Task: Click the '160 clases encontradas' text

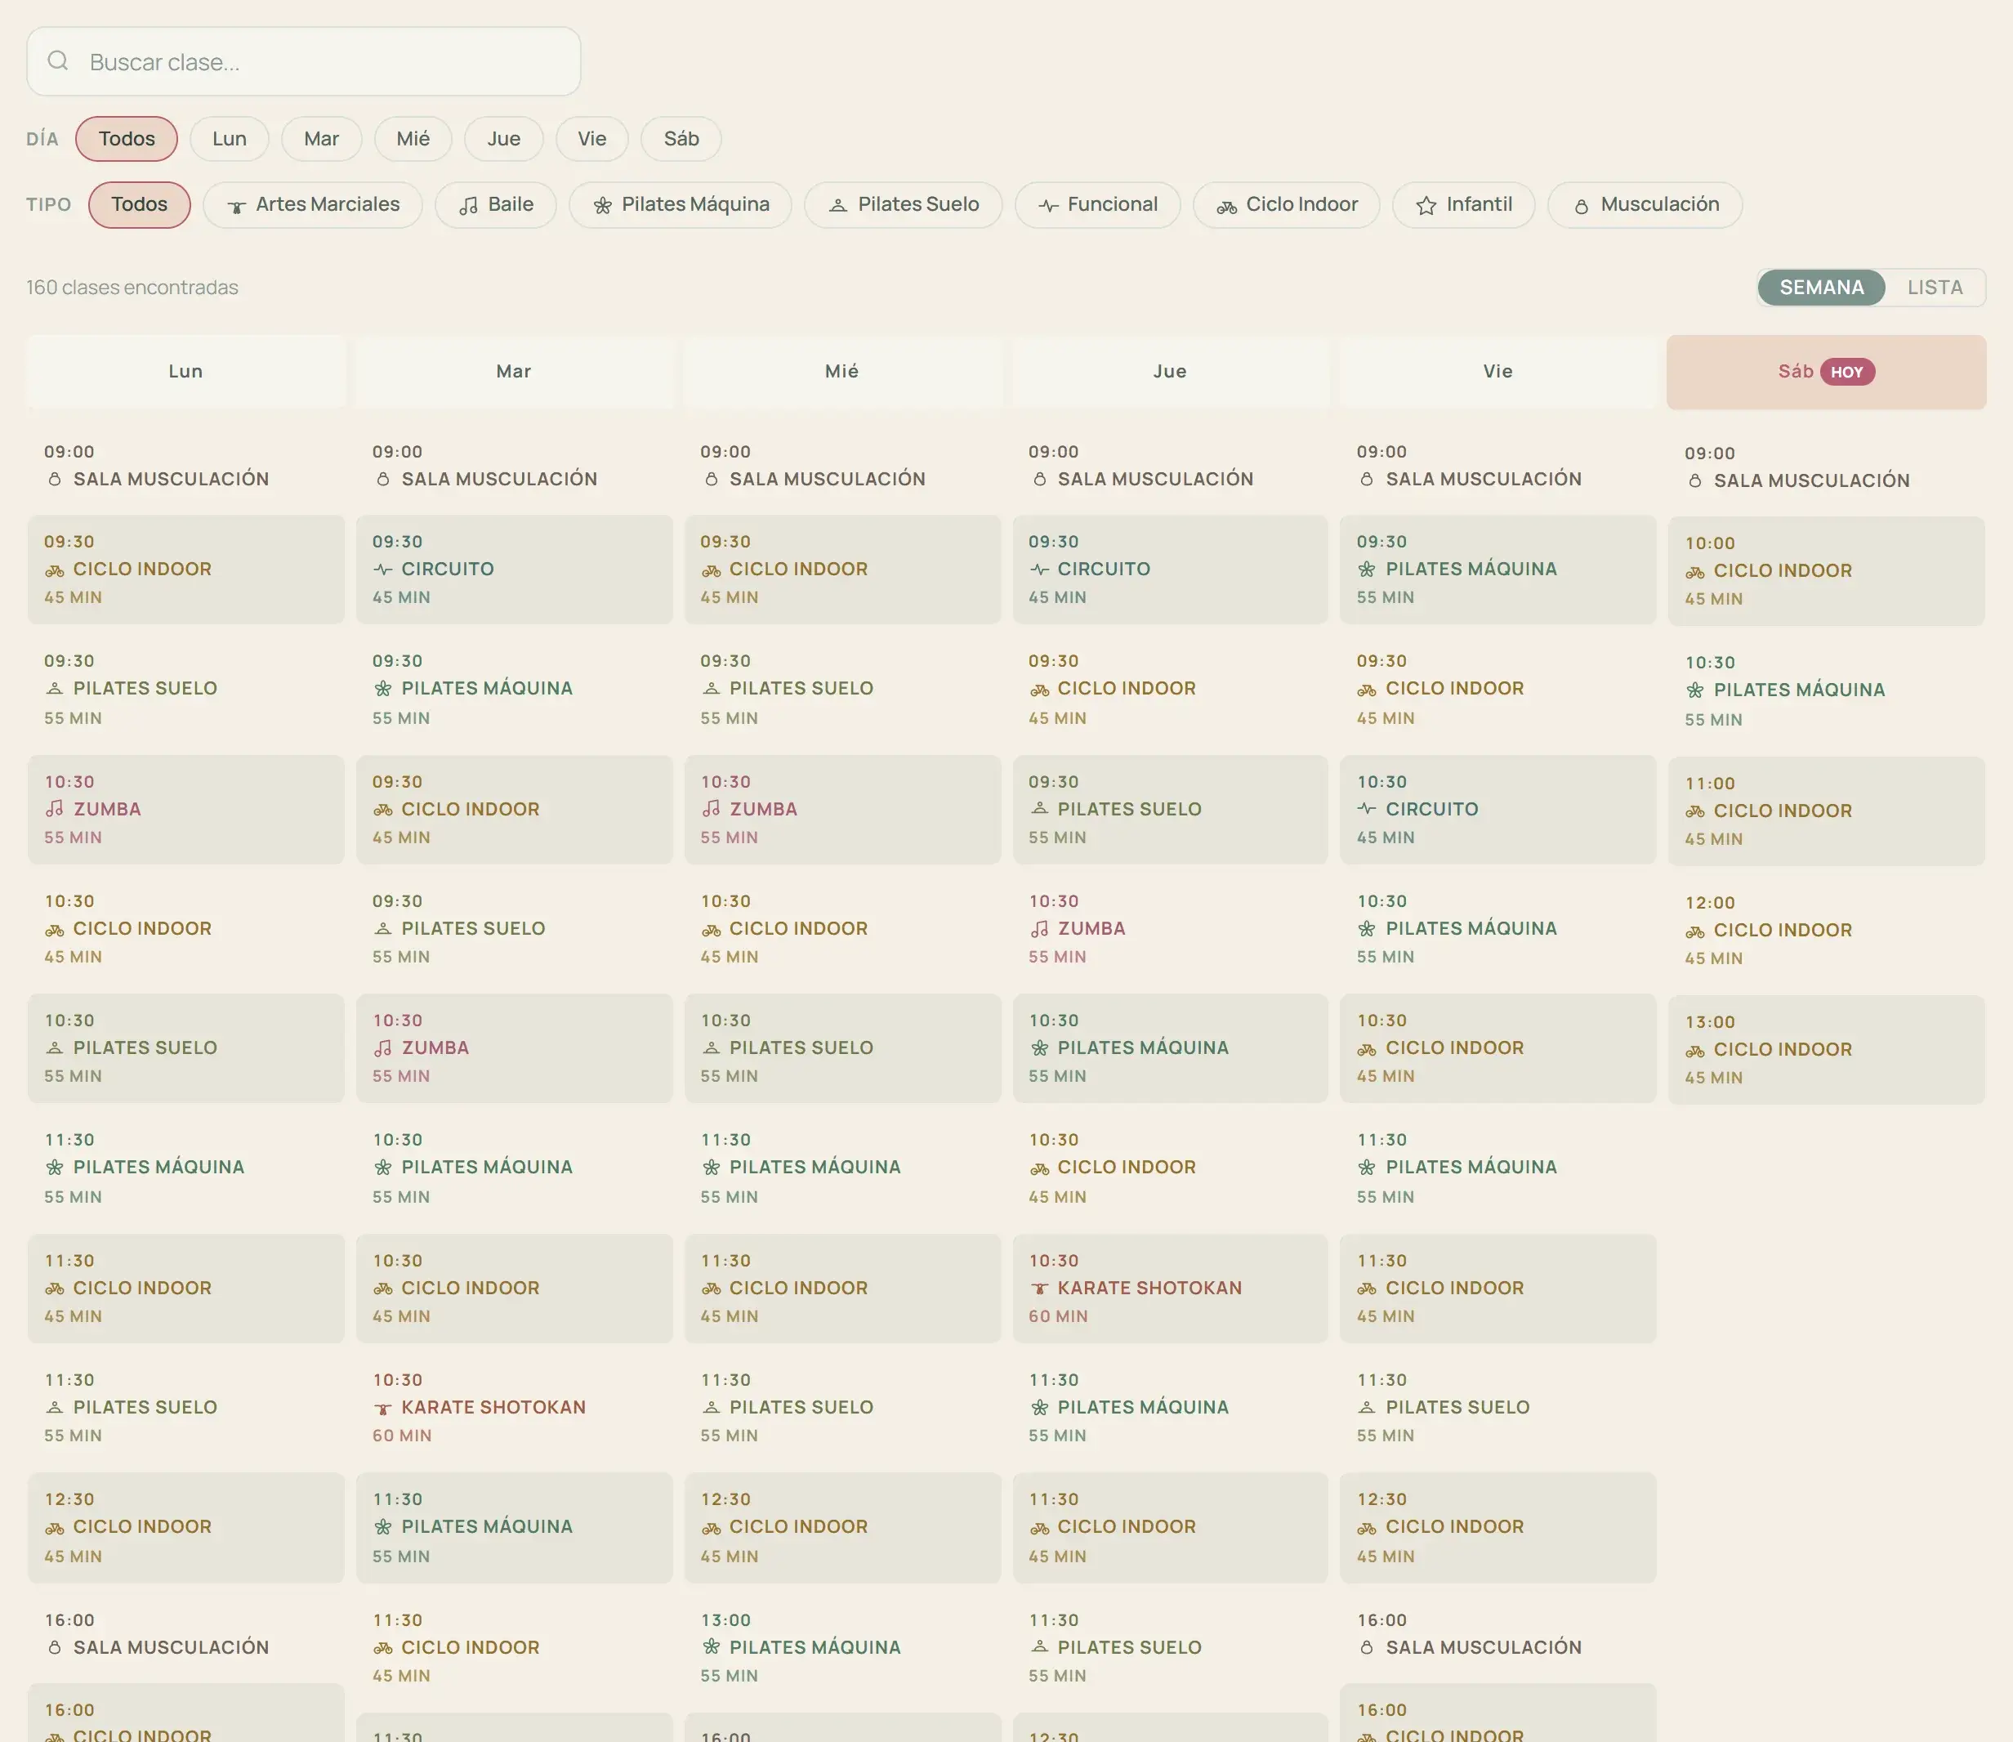Action: pos(132,288)
